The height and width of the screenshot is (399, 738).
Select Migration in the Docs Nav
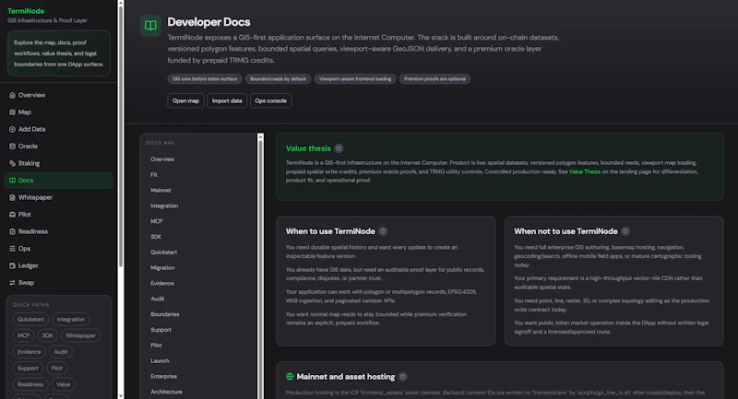[x=162, y=268]
